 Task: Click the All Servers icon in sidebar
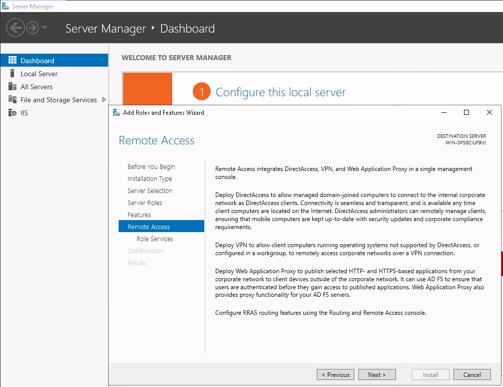pyautogui.click(x=12, y=86)
